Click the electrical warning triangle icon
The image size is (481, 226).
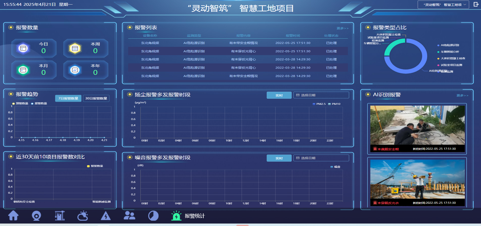[106, 216]
